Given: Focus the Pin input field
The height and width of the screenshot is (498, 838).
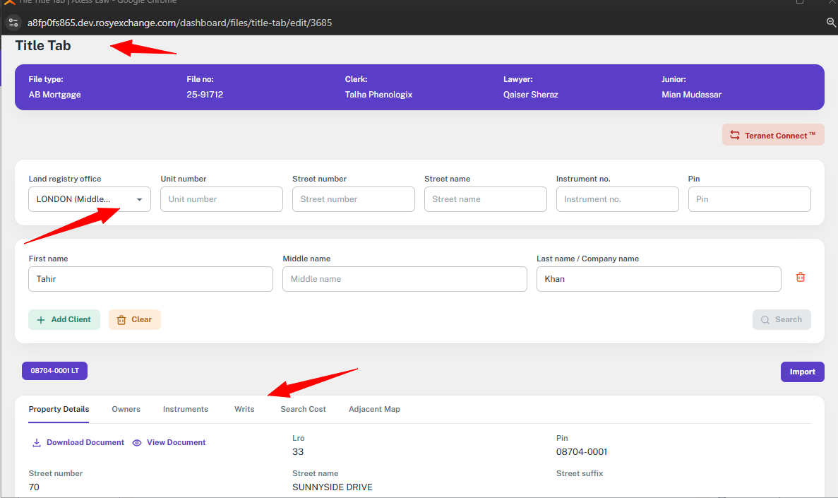Looking at the screenshot, I should 749,199.
